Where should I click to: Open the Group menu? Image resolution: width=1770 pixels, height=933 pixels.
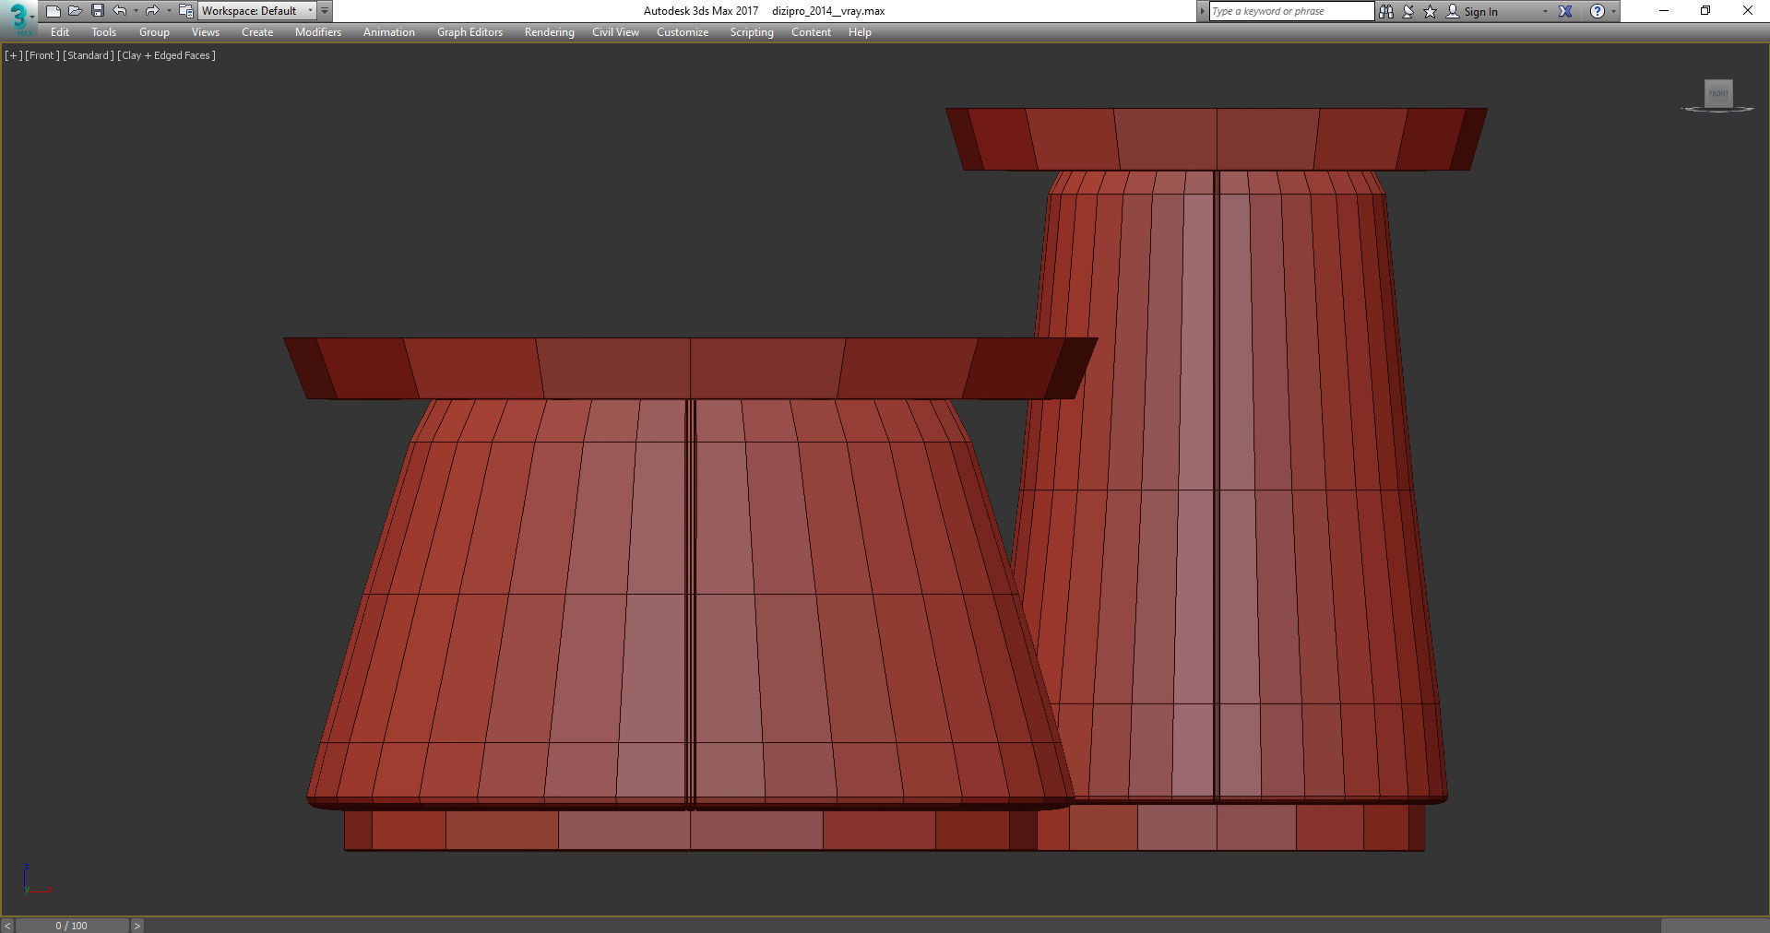click(x=154, y=32)
